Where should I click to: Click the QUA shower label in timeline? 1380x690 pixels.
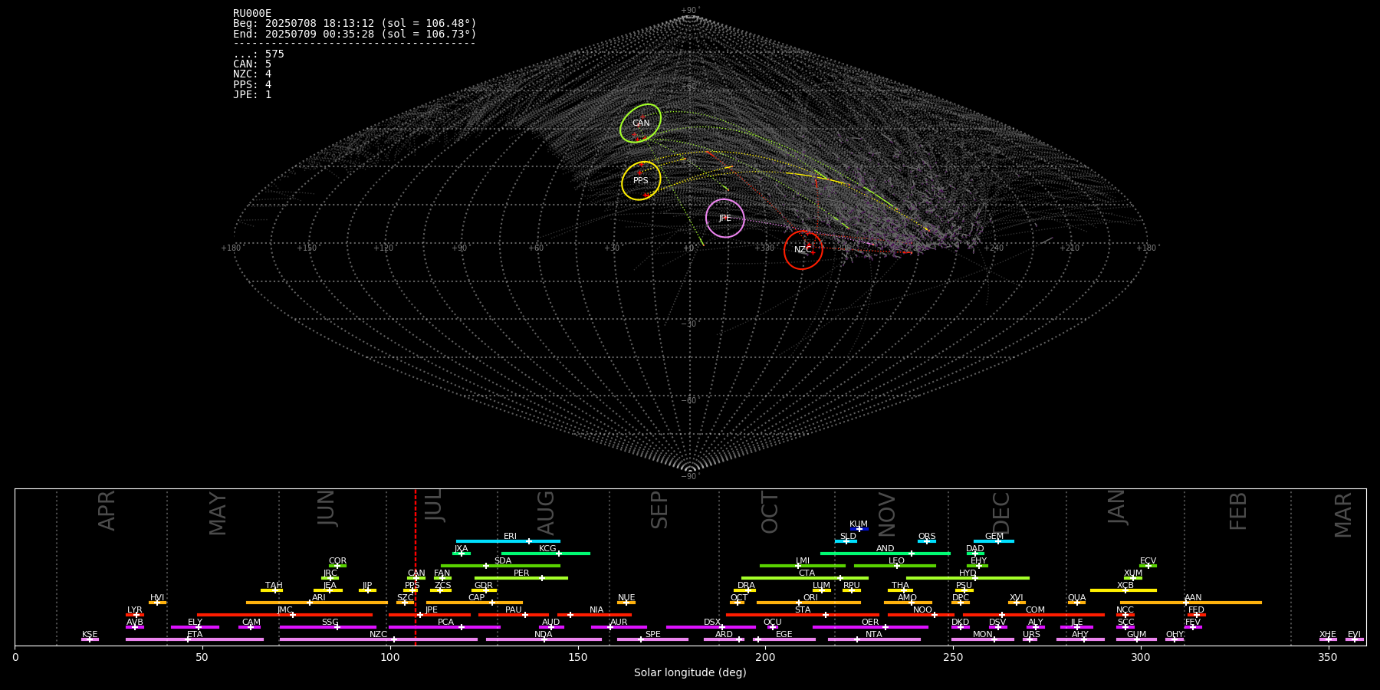coord(1076,597)
